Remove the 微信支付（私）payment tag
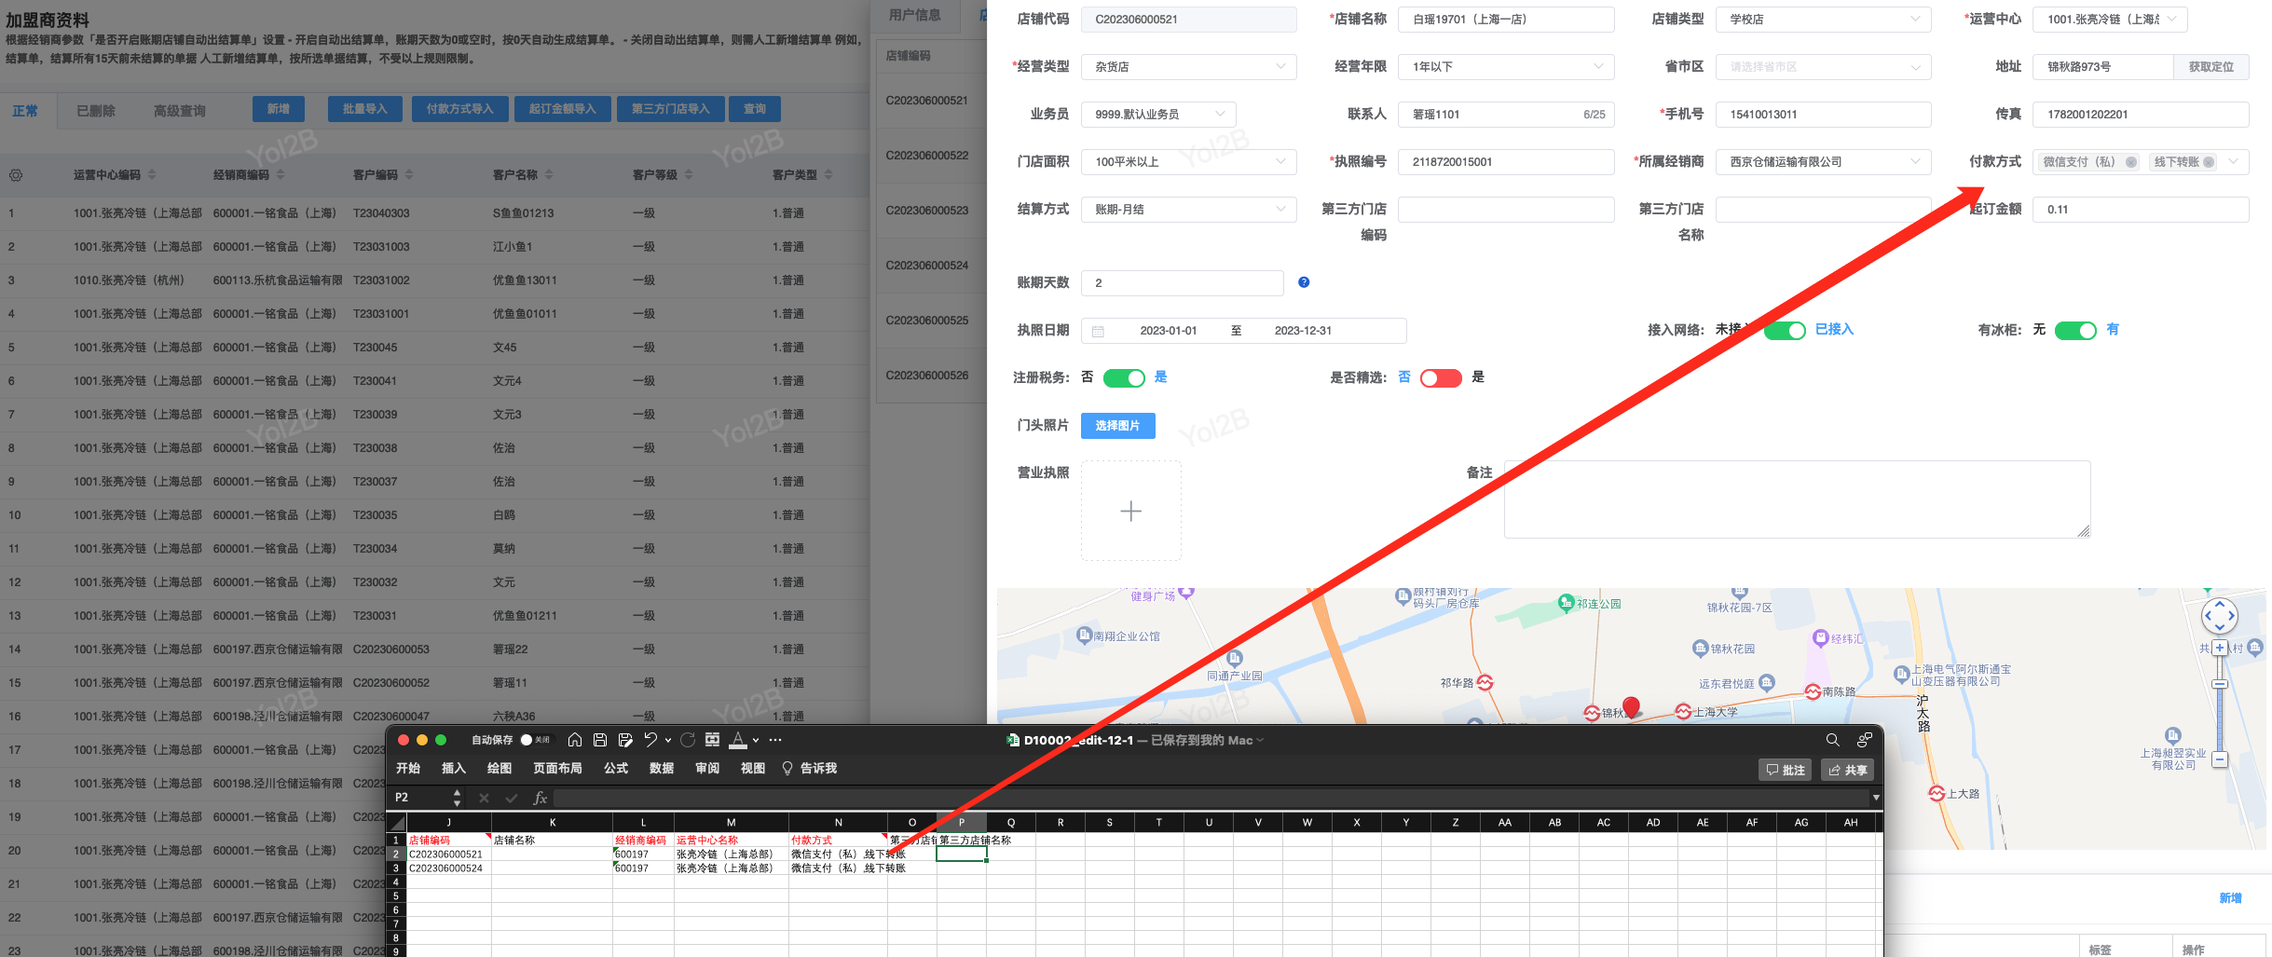This screenshot has height=957, width=2272. pos(2130,162)
